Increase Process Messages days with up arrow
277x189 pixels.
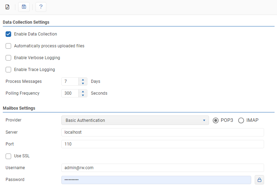click(x=83, y=80)
